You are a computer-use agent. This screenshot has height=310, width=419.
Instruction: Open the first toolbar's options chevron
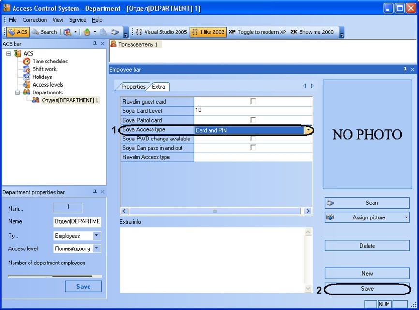pyautogui.click(x=126, y=32)
